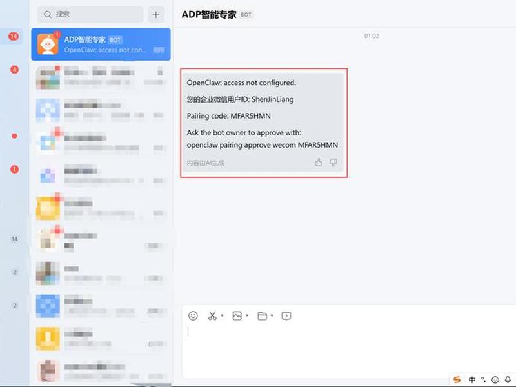This screenshot has height=387, width=516.
Task: Toggle the input method punctuation icon
Action: coord(483,380)
